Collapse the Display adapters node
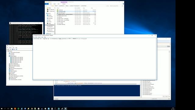Image resolution: width=195 pixels, height=110 pixels. pyautogui.click(x=8, y=56)
